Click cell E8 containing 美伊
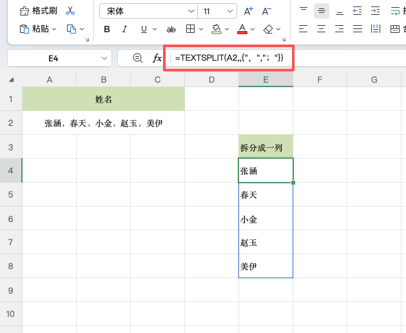The width and height of the screenshot is (406, 333). pos(266,266)
